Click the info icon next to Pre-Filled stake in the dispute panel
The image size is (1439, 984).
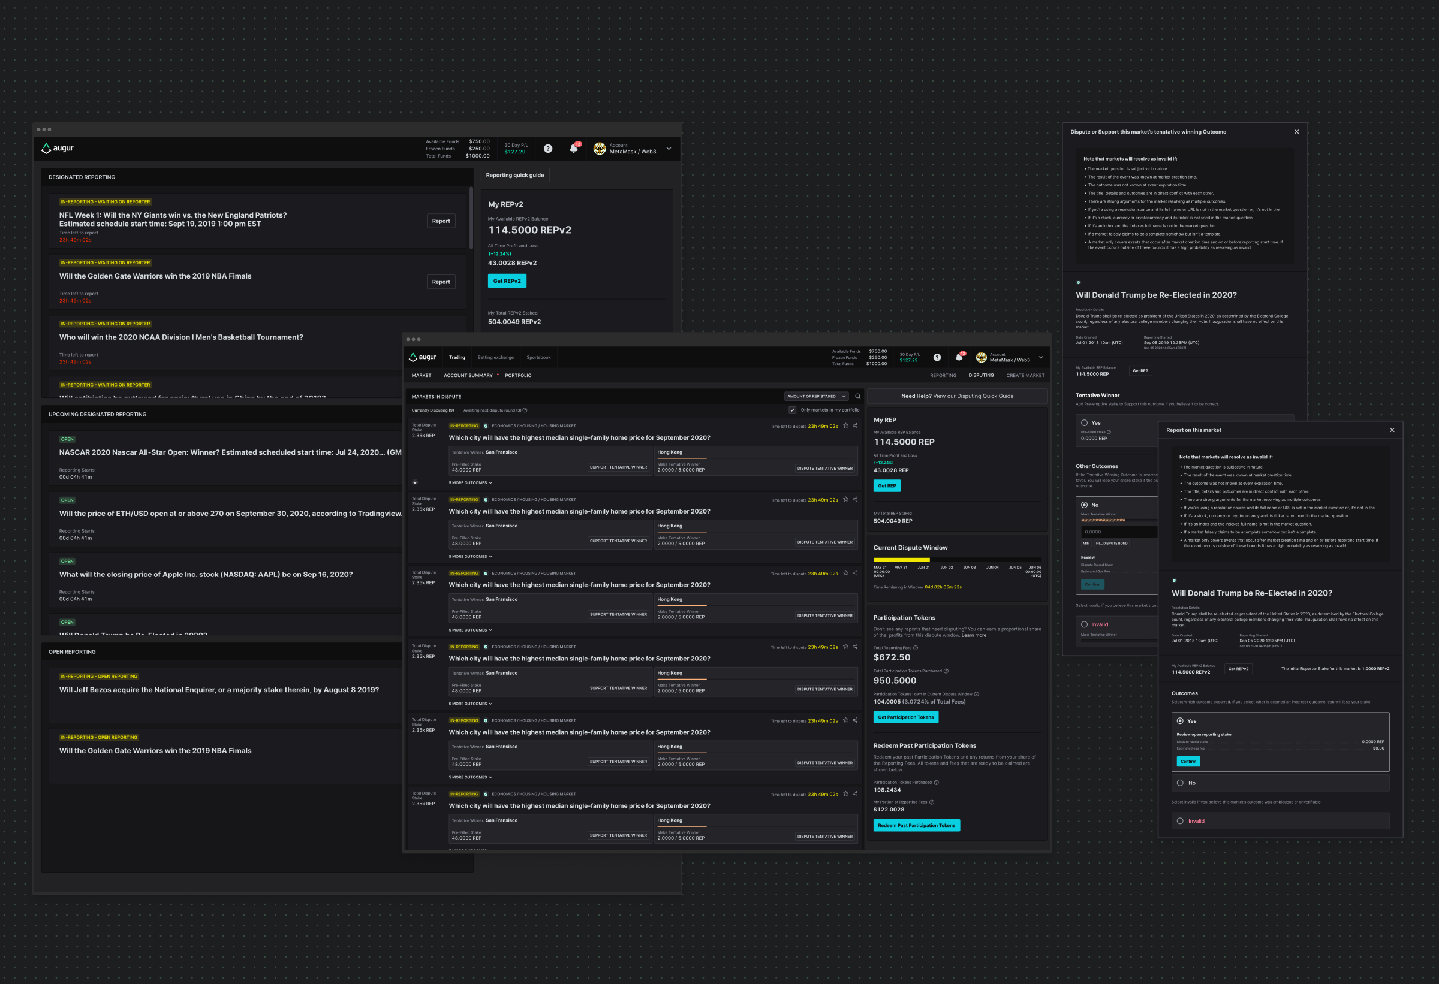(1109, 432)
